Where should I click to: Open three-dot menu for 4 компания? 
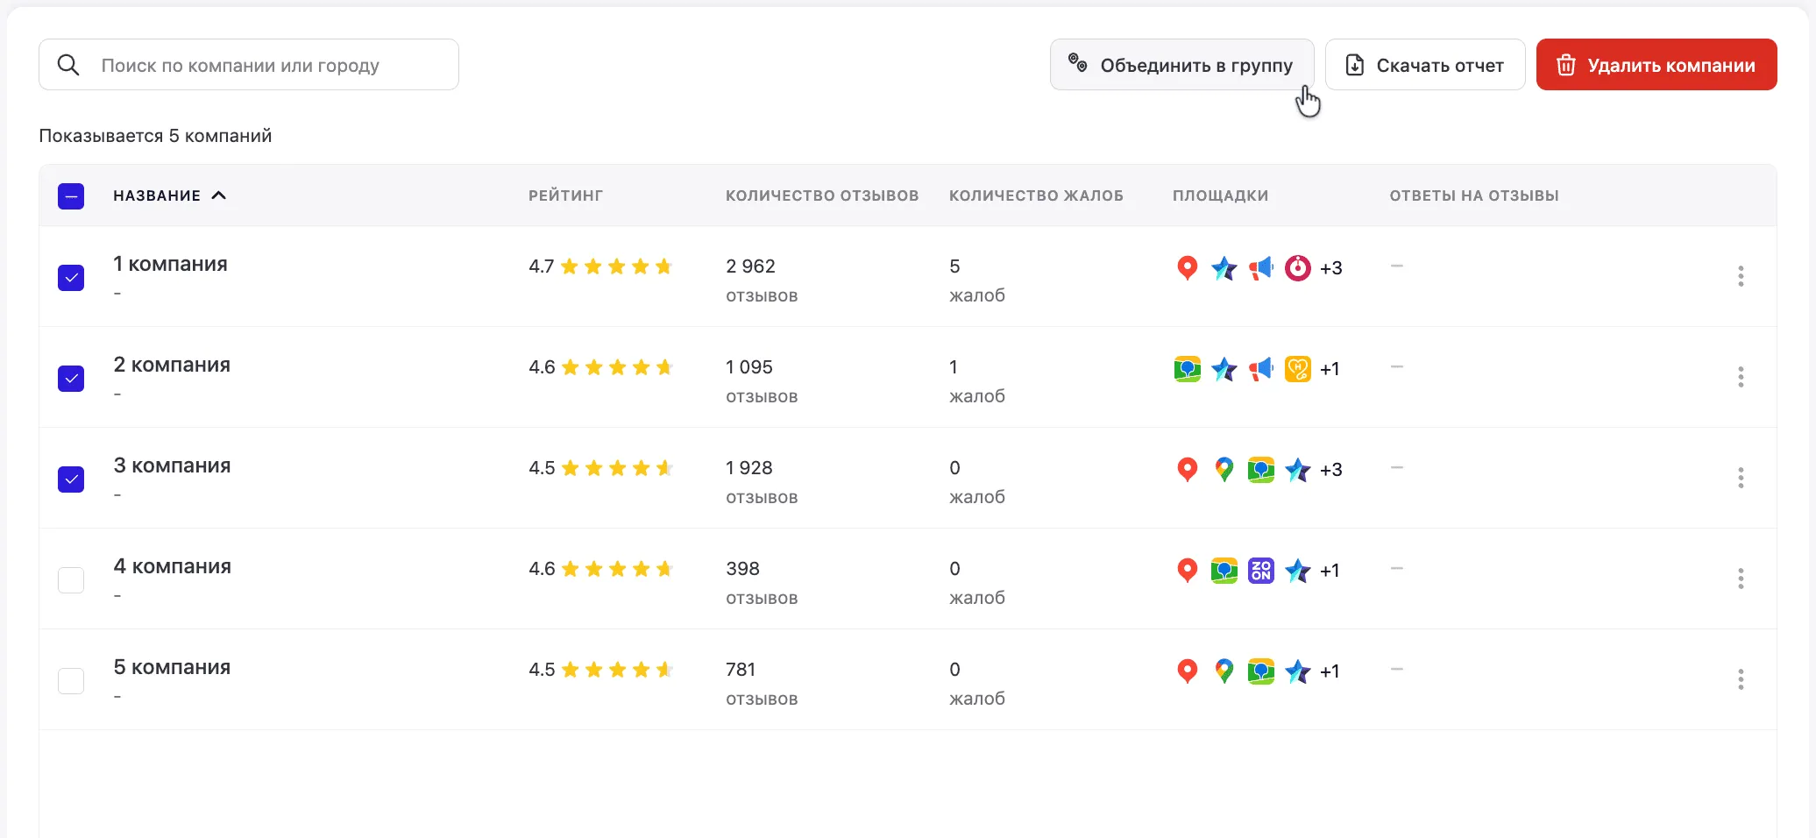pyautogui.click(x=1741, y=579)
